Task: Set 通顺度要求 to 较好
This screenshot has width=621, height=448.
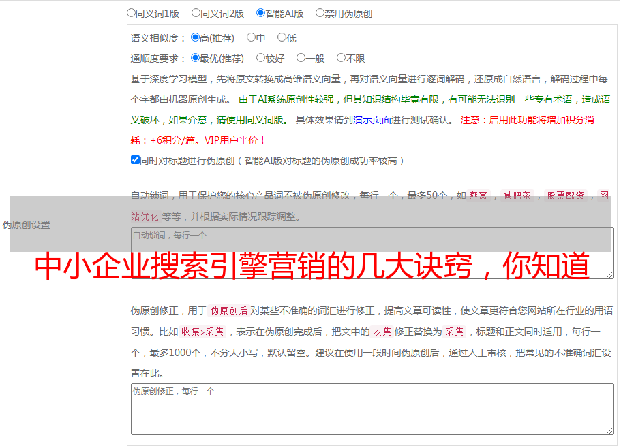Action: coord(260,58)
